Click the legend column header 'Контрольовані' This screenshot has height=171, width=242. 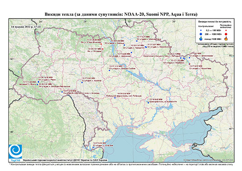[x=206, y=26]
